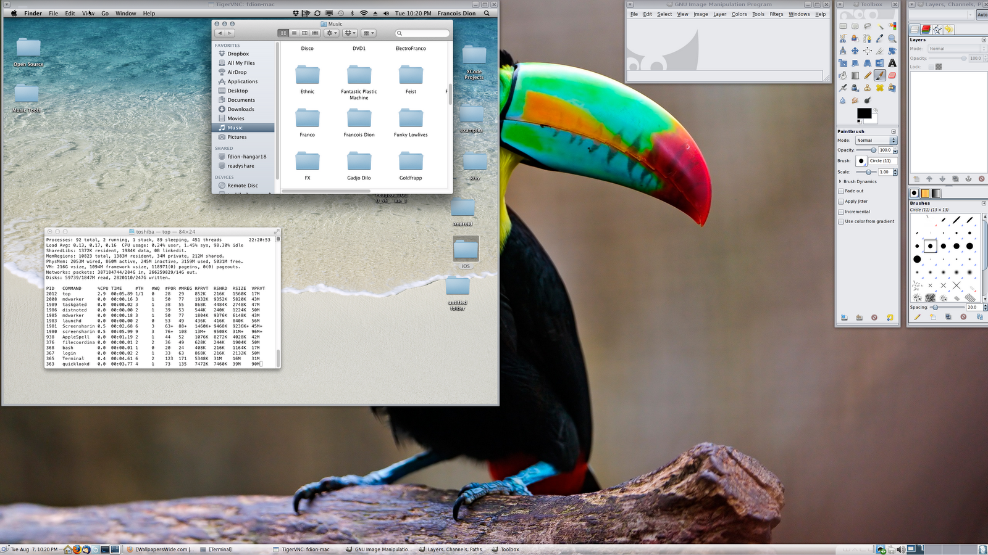This screenshot has width=988, height=555.
Task: Activate the Clone stamp tool
Action: click(868, 88)
